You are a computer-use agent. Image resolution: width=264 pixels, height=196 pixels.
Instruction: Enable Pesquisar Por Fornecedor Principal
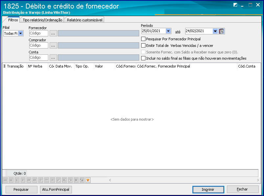[x=143, y=39]
